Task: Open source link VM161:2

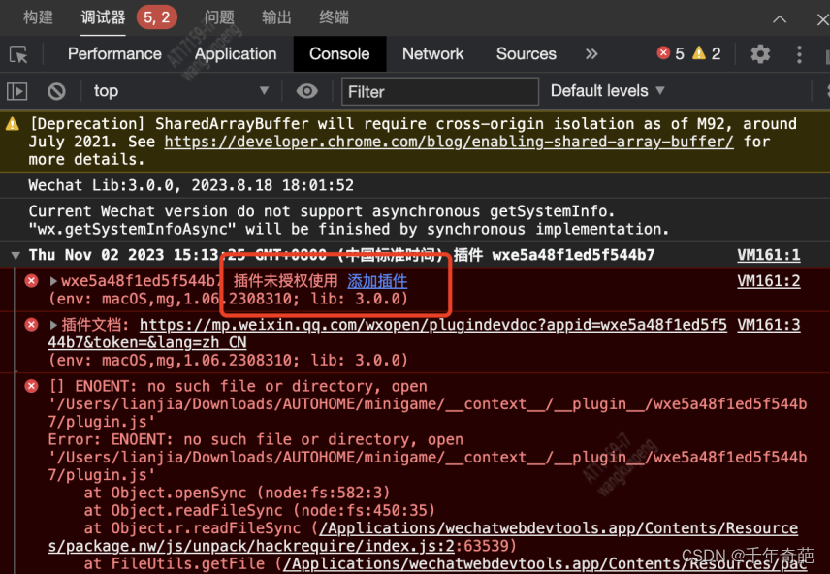Action: tap(769, 281)
